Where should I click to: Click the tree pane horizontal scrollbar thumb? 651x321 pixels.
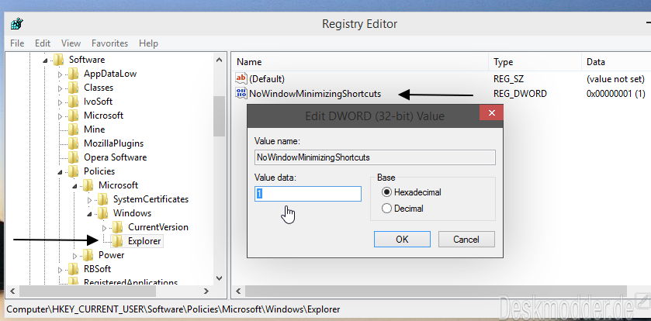click(x=88, y=291)
